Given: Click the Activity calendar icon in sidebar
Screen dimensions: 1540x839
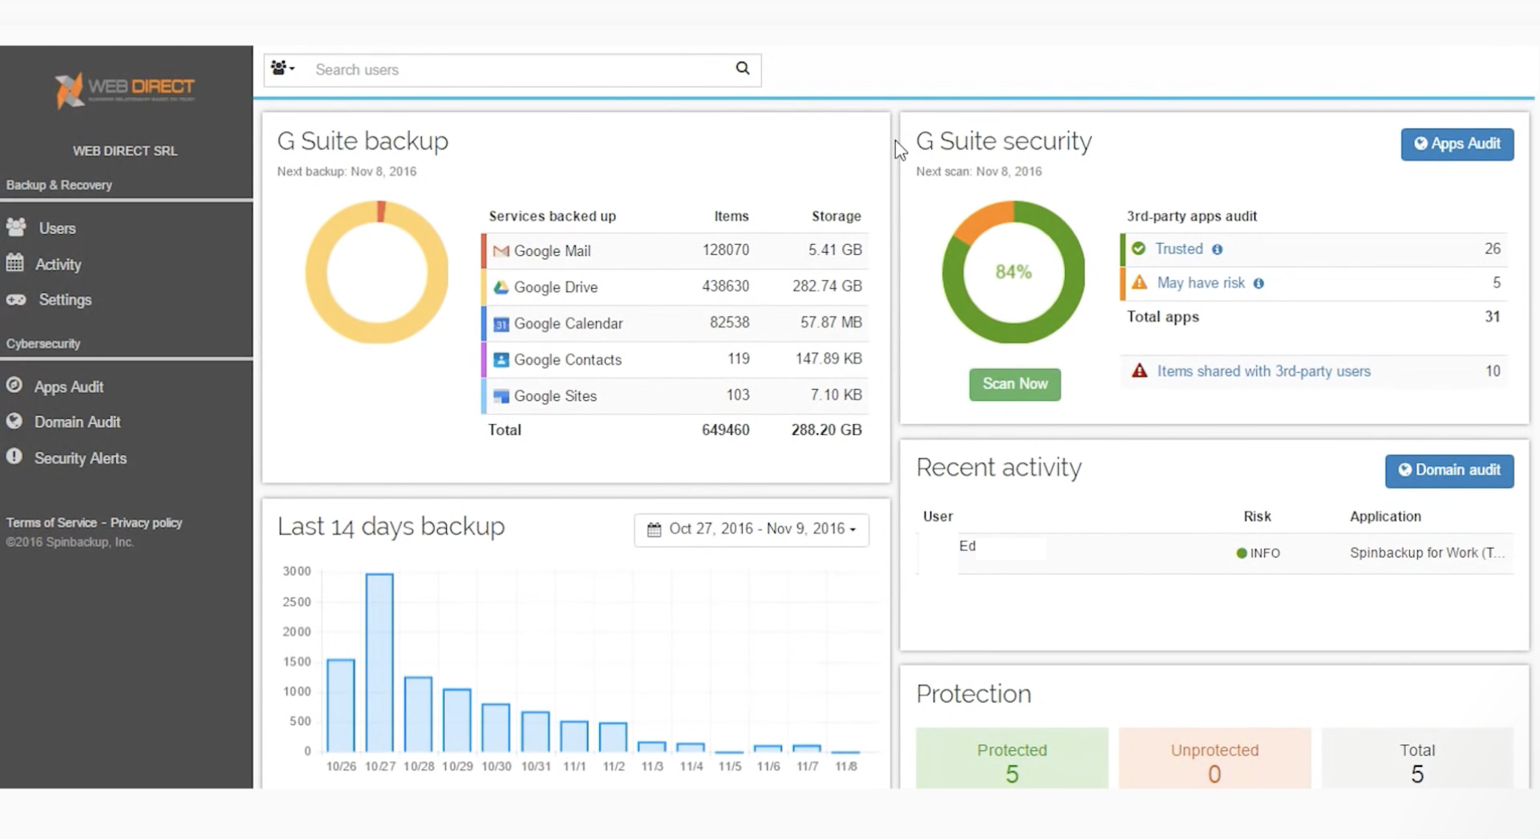Looking at the screenshot, I should pyautogui.click(x=14, y=263).
